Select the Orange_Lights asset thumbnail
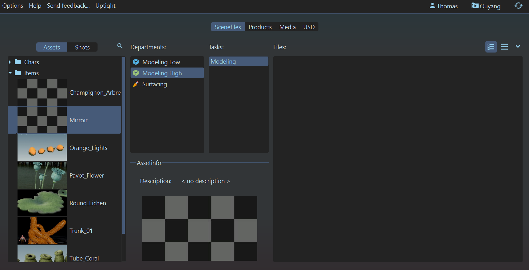This screenshot has width=529, height=270. (42, 148)
